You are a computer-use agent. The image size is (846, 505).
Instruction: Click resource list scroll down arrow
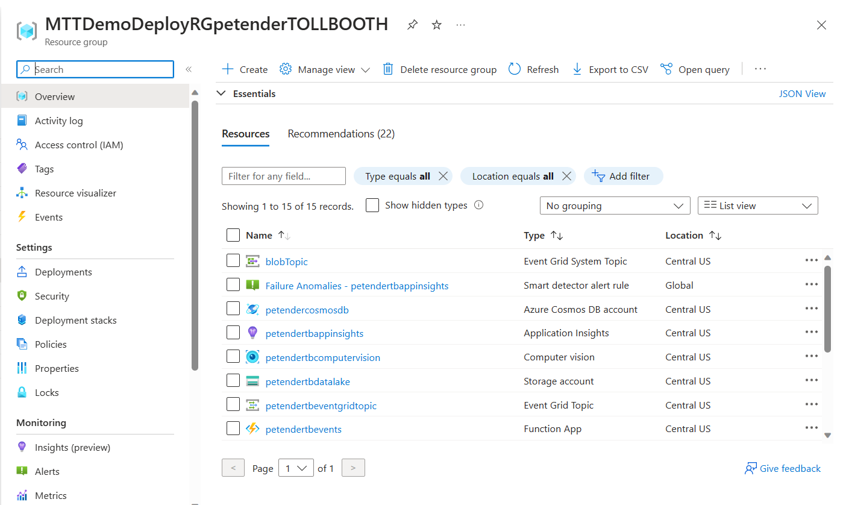pyautogui.click(x=827, y=435)
